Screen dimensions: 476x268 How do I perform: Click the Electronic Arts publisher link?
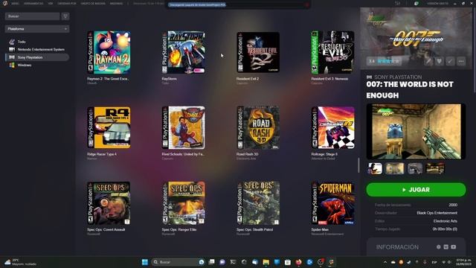(445, 221)
